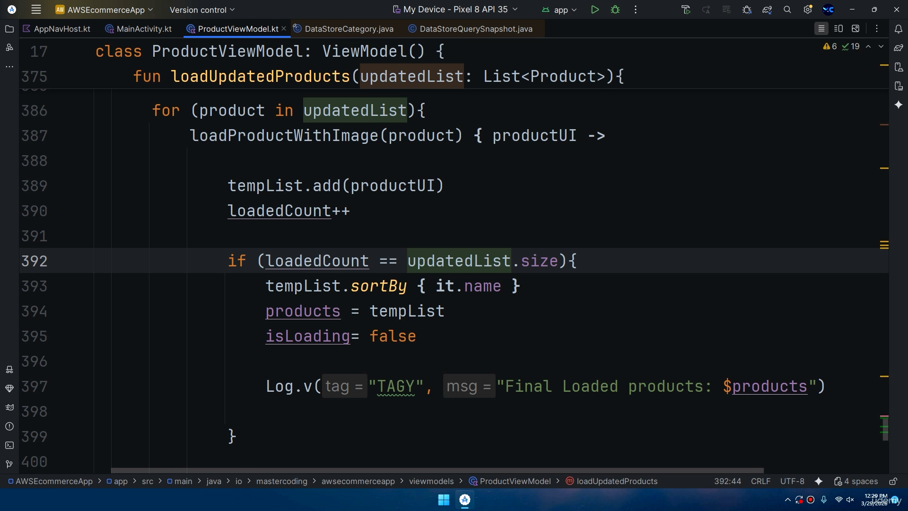
Task: Click the 392:44 cursor position indicator
Action: pyautogui.click(x=727, y=481)
